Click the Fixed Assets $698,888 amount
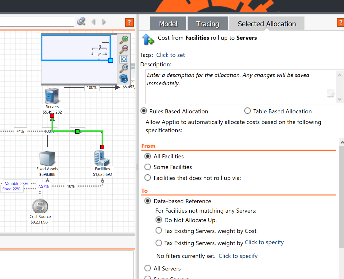The image size is (344, 279). point(47,174)
